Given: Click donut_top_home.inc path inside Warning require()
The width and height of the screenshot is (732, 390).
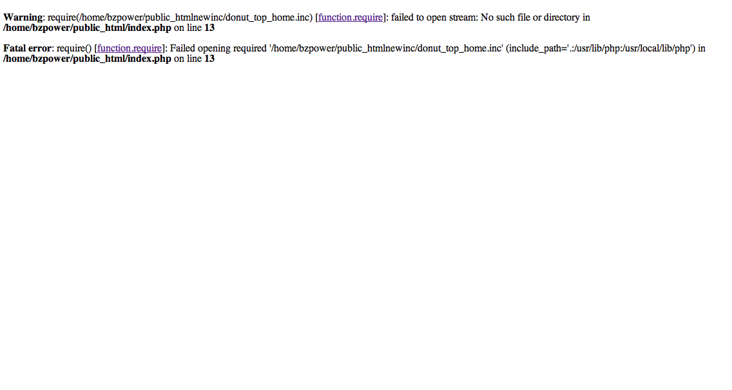Looking at the screenshot, I should click(194, 18).
